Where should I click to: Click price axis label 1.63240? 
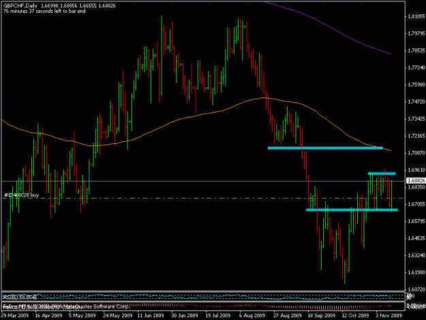[x=416, y=255]
